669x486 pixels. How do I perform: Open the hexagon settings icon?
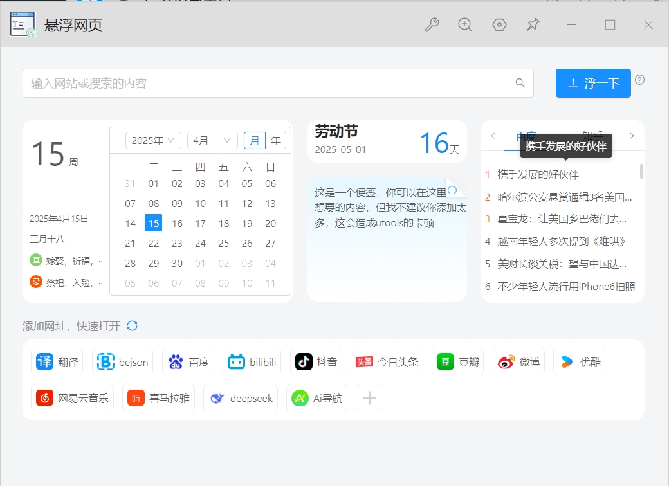[499, 25]
